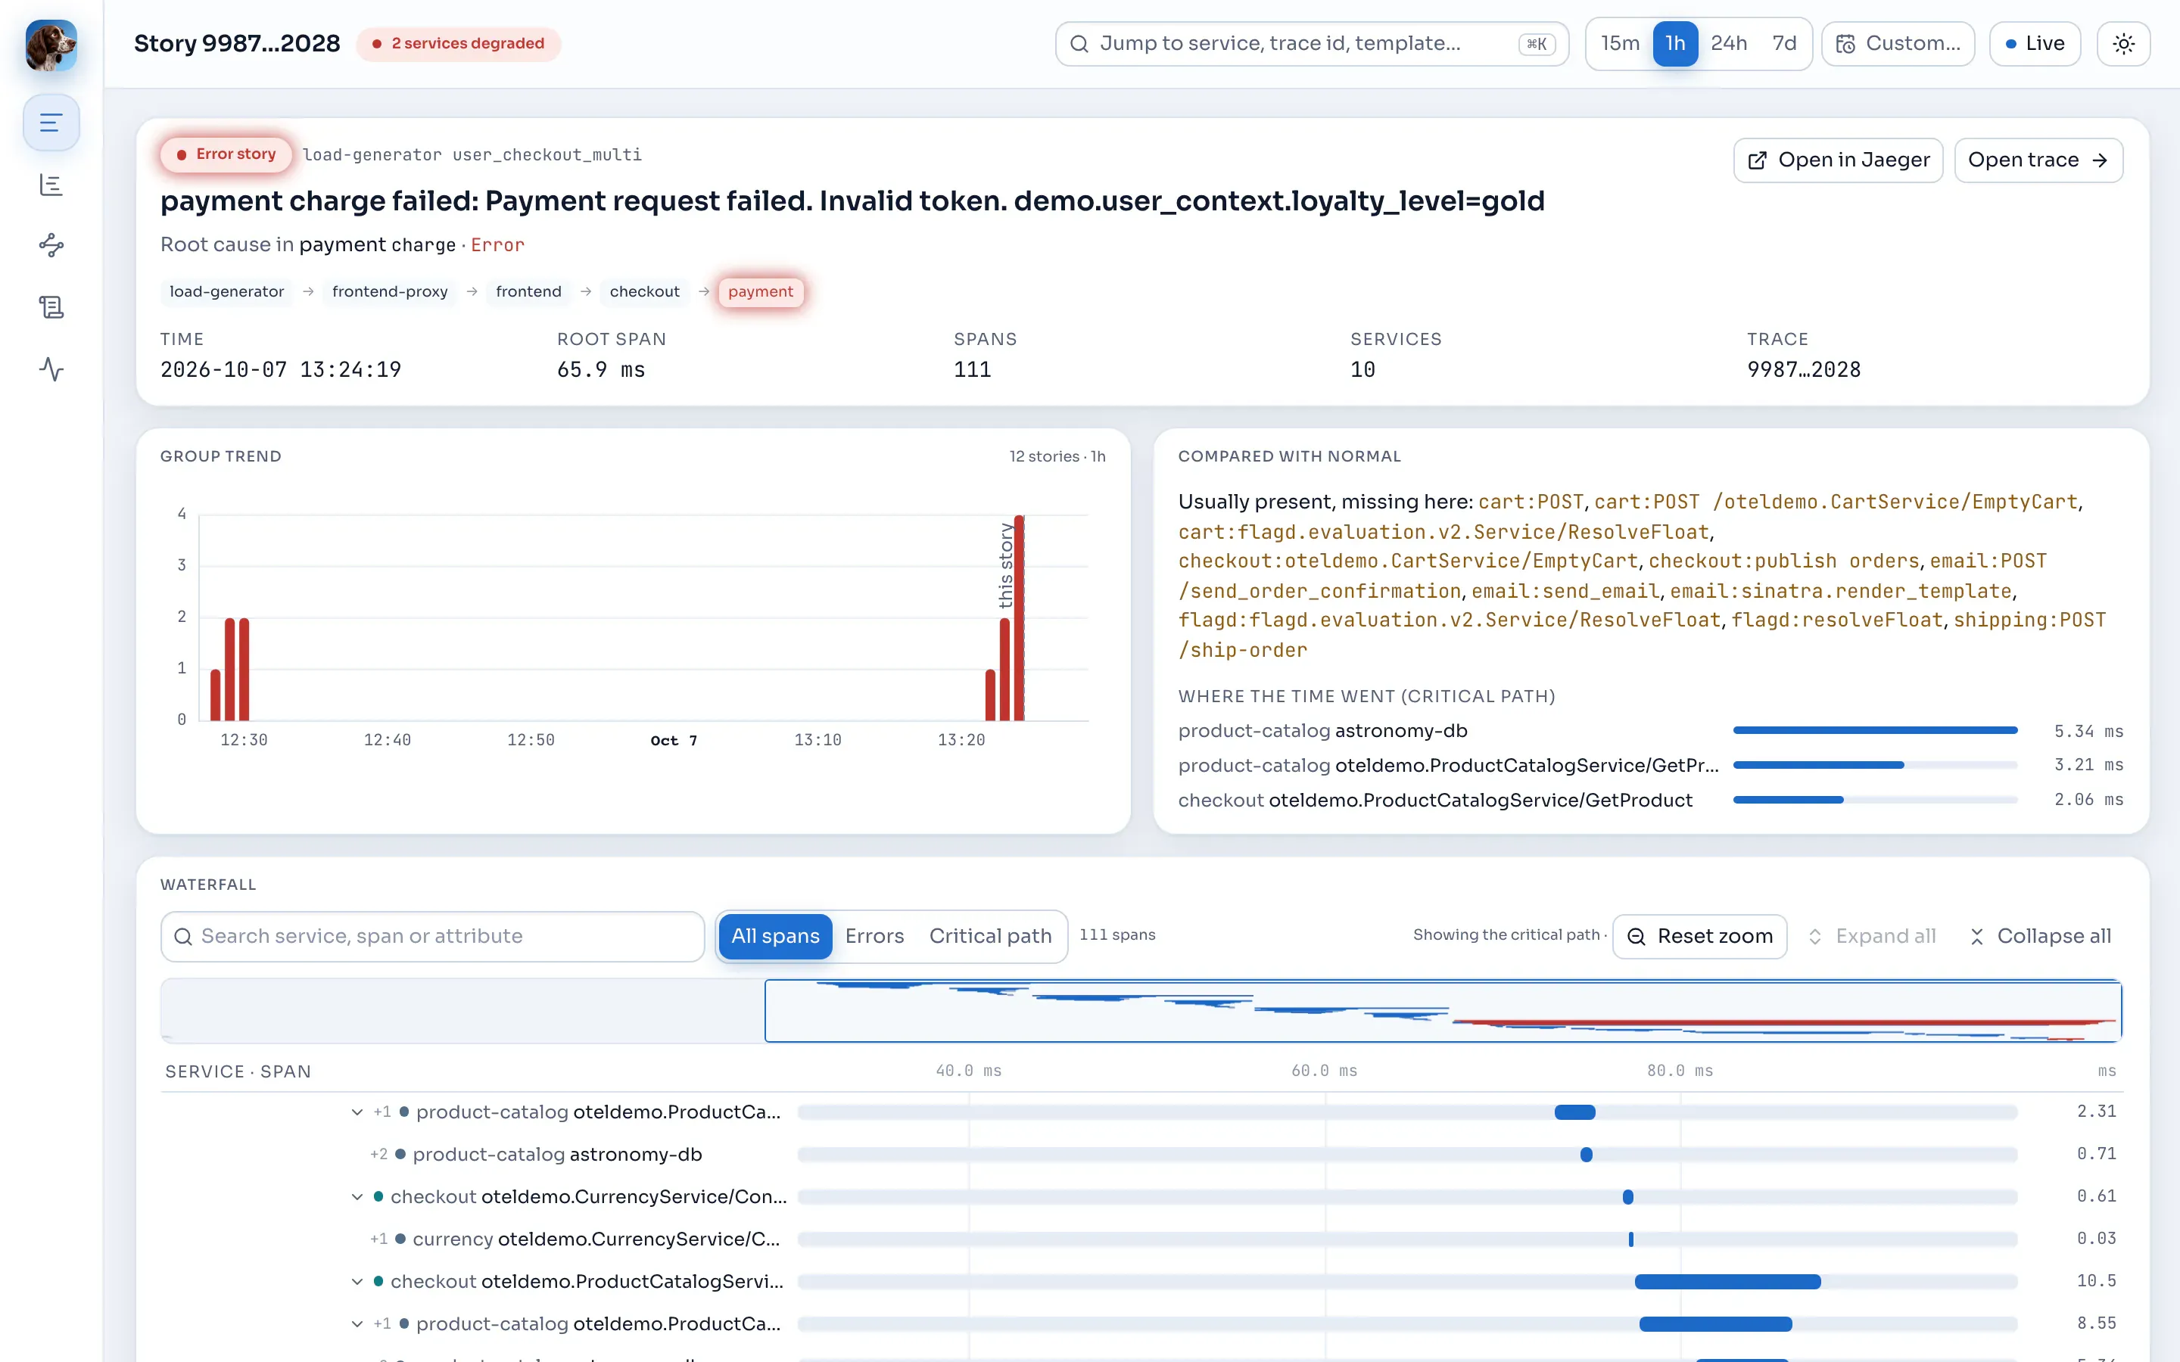
Task: Click the payment service chip
Action: point(760,292)
